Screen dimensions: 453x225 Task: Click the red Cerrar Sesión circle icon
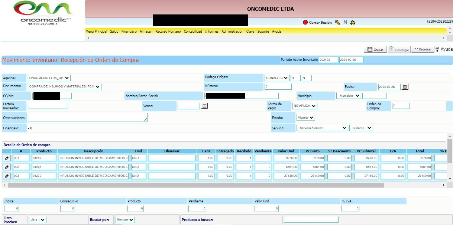click(x=305, y=23)
